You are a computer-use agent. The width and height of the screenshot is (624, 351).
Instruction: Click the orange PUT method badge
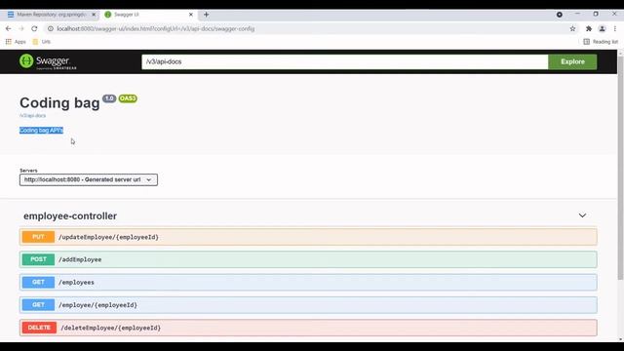[x=38, y=237]
